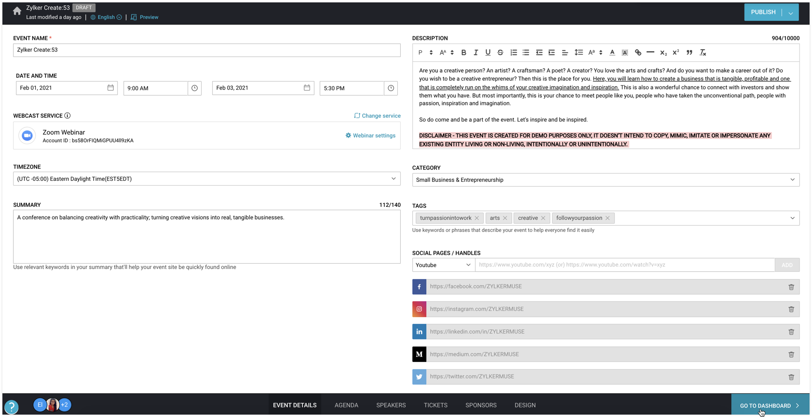This screenshot has height=417, width=812.
Task: Pick a text font color
Action: click(612, 53)
